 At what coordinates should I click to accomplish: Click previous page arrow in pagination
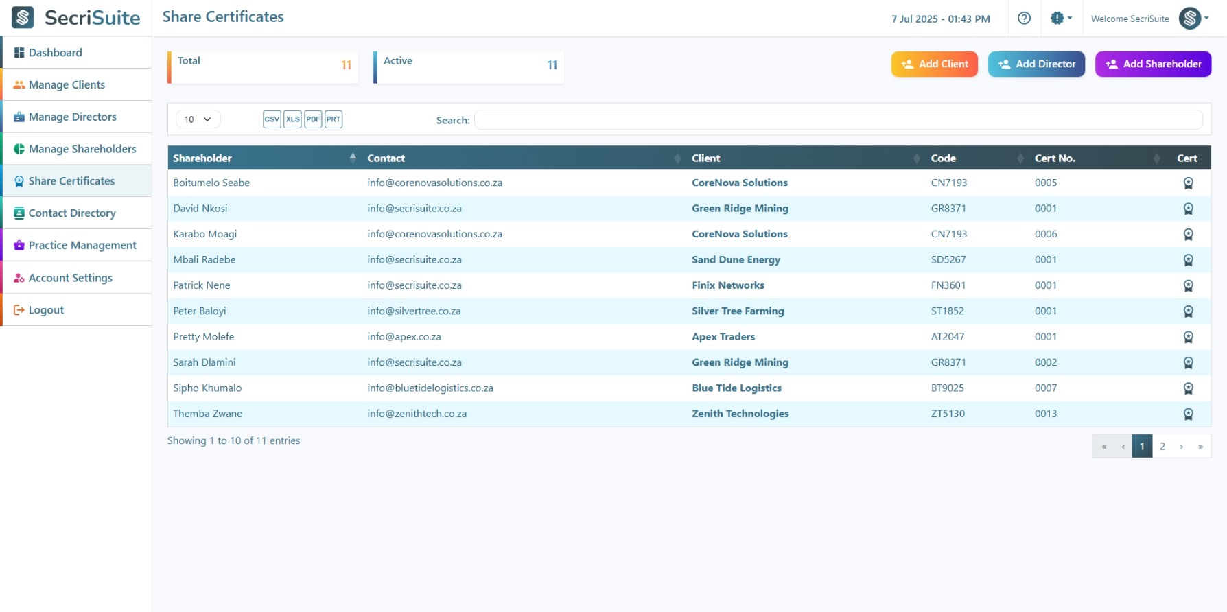click(1123, 447)
